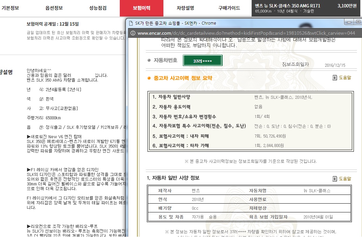Open 도움말 link for 자동차 일반 사양 정보
The image size is (362, 237).
[345, 178]
